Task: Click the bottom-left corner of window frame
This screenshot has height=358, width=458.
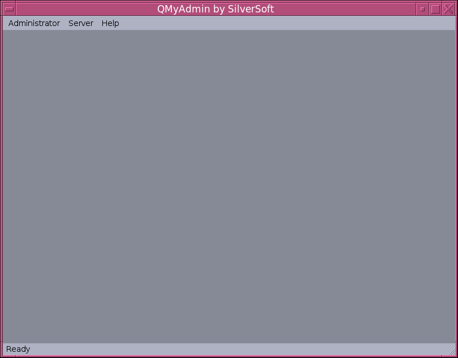Action: (1, 356)
